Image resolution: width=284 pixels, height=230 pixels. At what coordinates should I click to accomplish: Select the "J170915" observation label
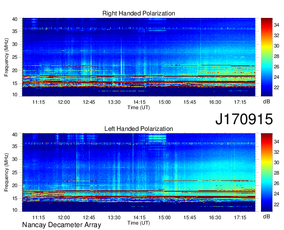point(244,119)
